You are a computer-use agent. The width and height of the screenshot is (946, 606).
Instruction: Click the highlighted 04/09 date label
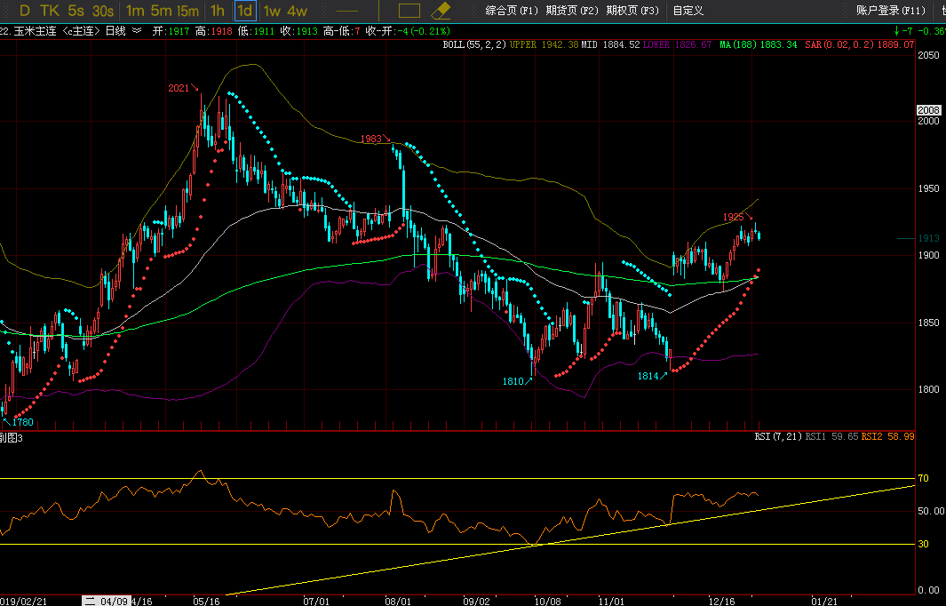point(107,602)
